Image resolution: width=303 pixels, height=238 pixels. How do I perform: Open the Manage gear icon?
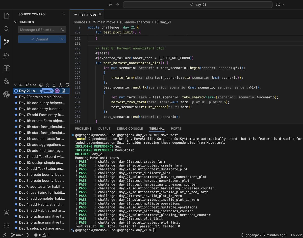7,225
